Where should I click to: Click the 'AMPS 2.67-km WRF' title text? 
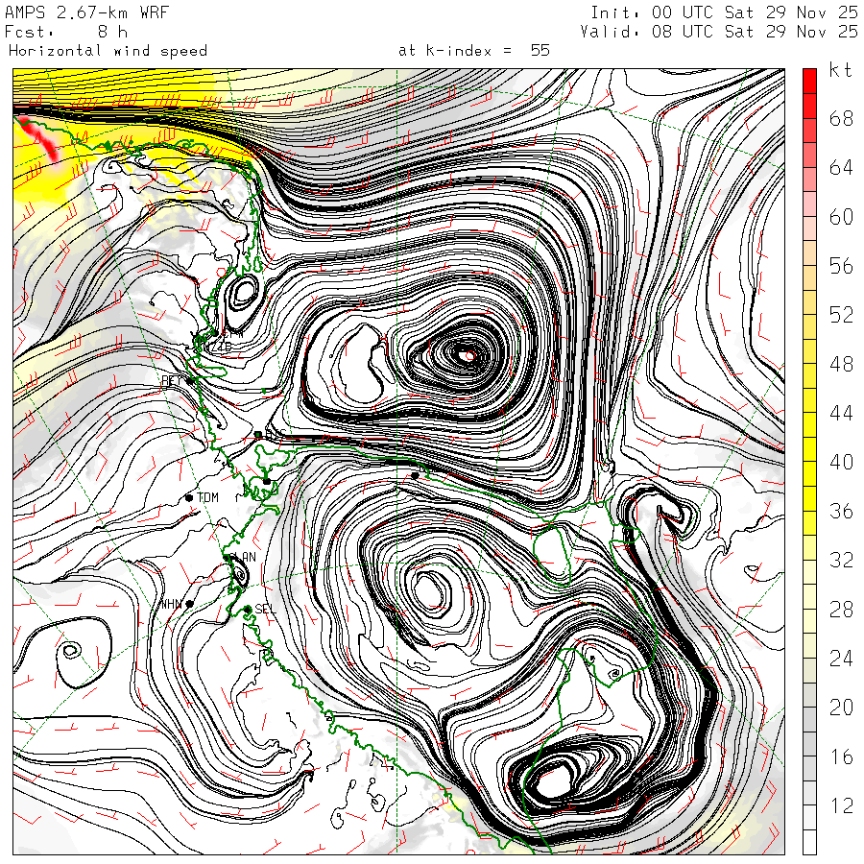pos(84,12)
